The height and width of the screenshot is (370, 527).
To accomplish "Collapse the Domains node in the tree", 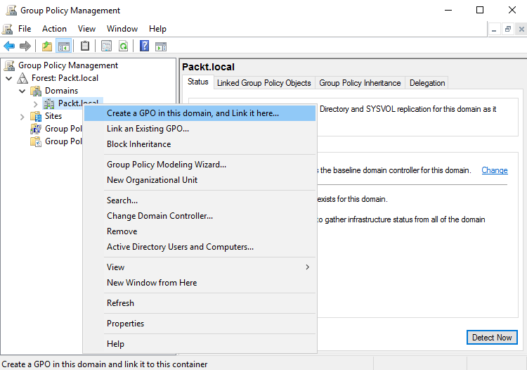I will 22,91.
